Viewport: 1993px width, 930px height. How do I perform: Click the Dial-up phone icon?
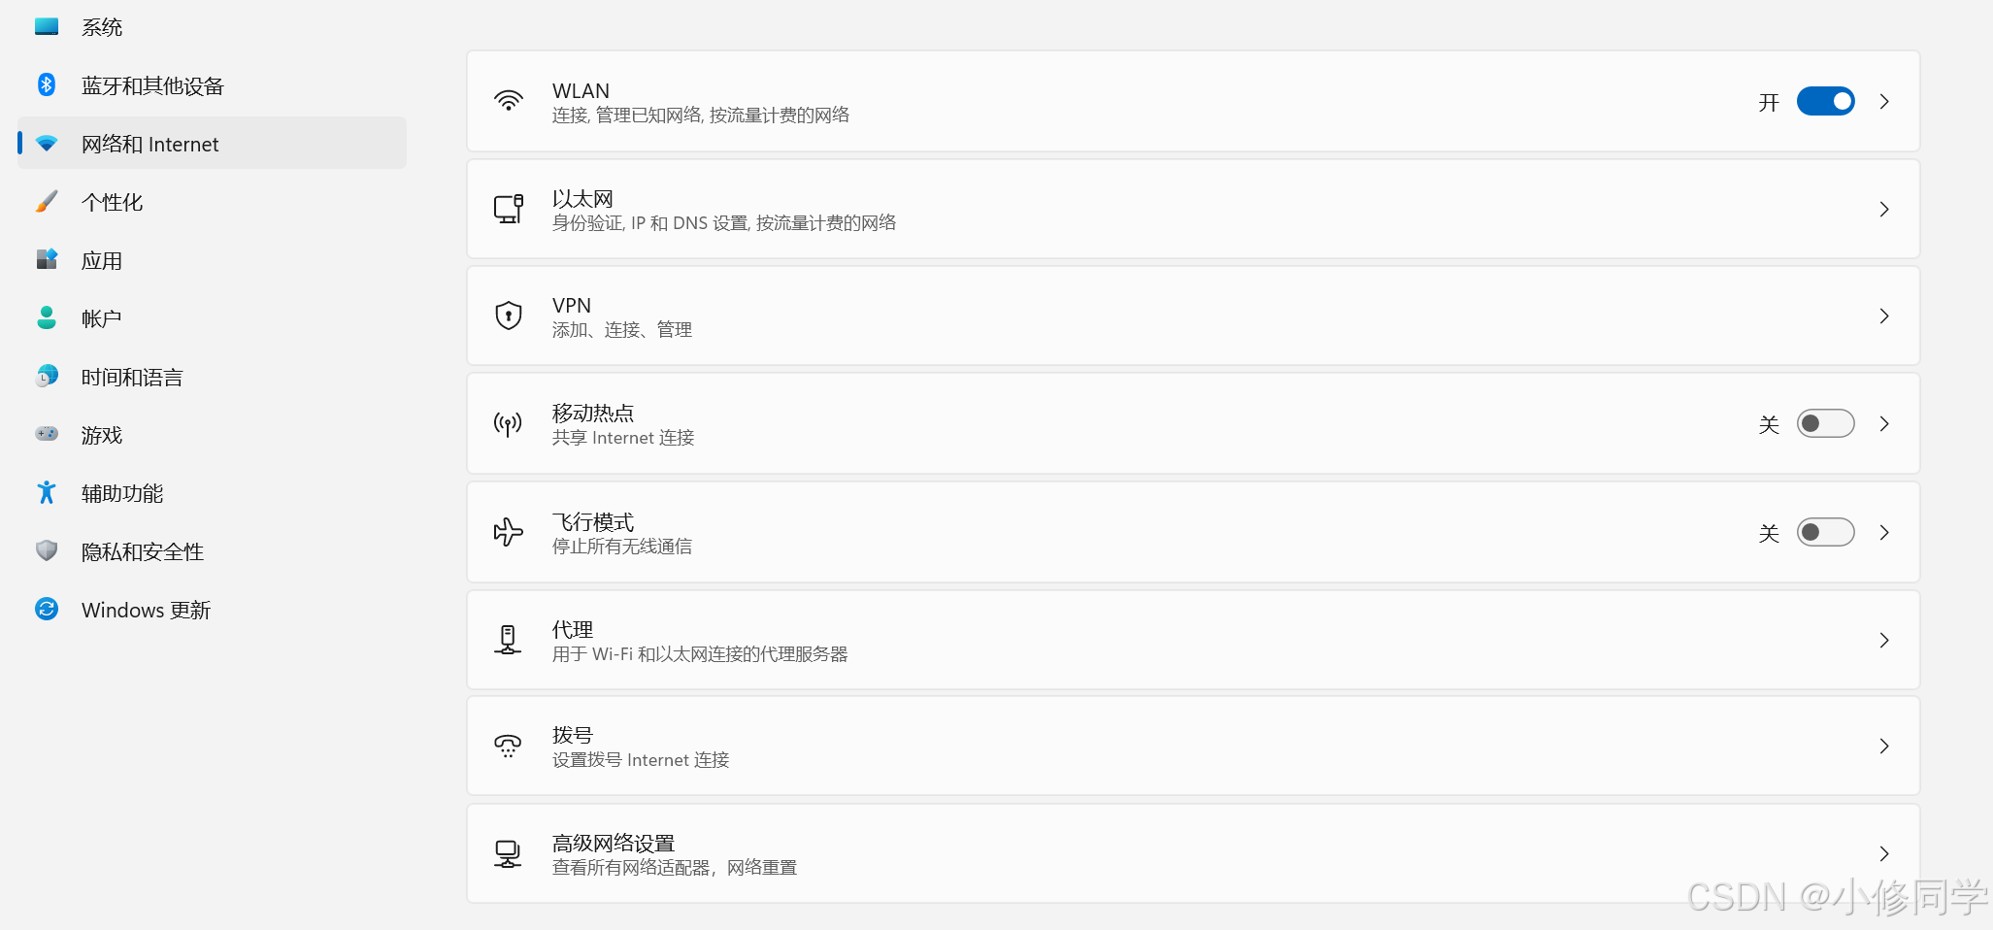[508, 746]
